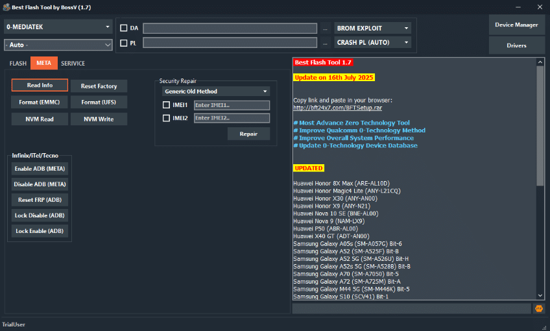Open the SERIVICE tab
550x331 pixels.
tap(73, 64)
